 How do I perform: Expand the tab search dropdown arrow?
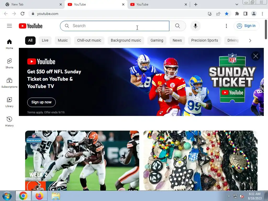pyautogui.click(x=237, y=4)
